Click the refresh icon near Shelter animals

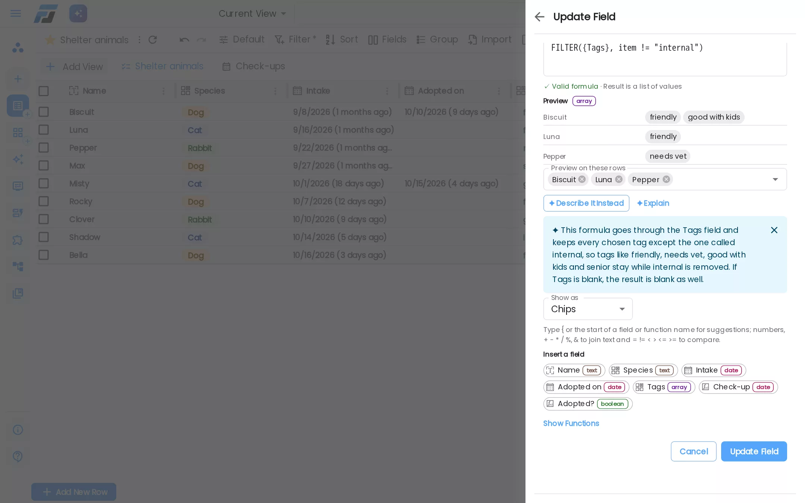tap(152, 39)
